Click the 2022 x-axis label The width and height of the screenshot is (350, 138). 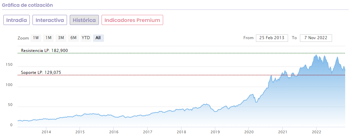coord(316,132)
